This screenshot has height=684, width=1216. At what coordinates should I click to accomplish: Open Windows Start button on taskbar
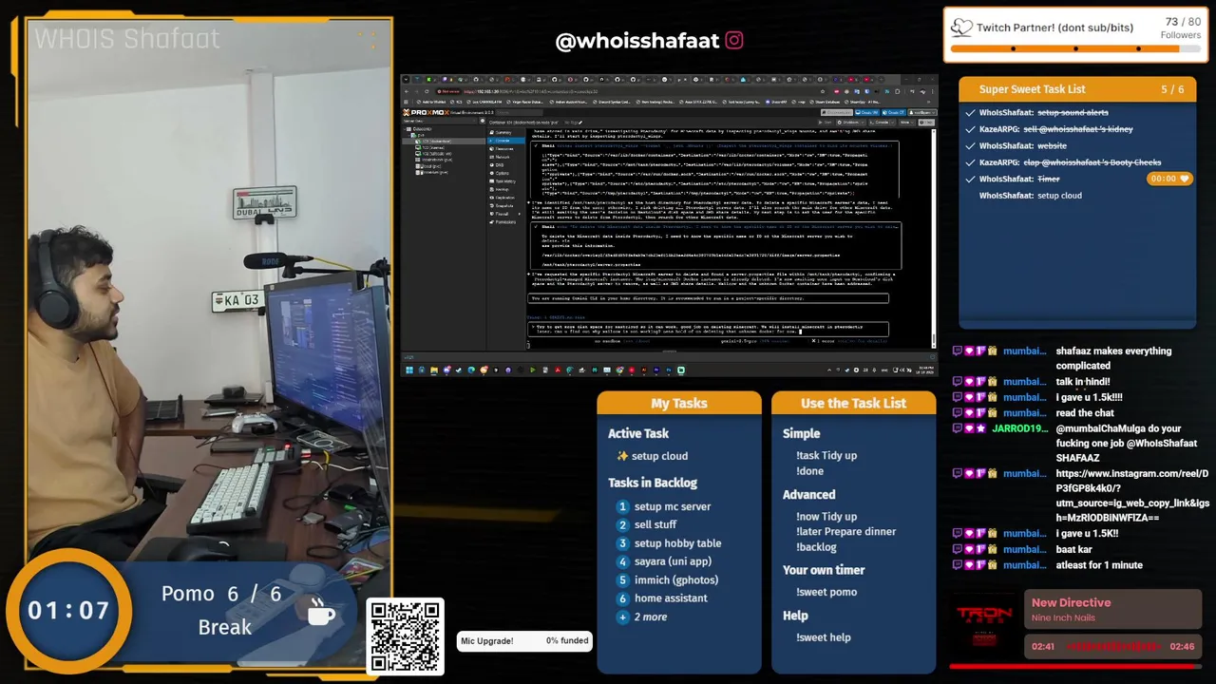pos(409,370)
